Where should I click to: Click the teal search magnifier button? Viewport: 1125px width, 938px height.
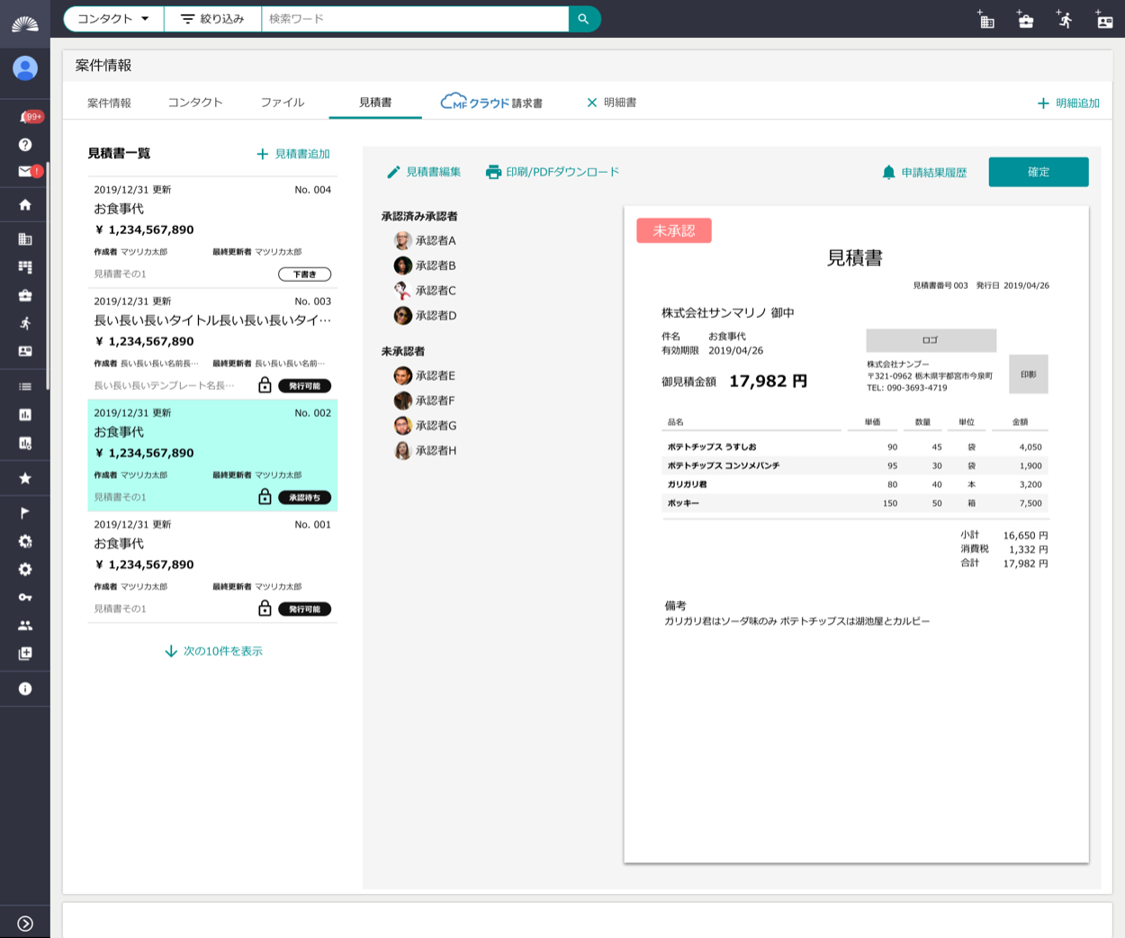coord(584,19)
